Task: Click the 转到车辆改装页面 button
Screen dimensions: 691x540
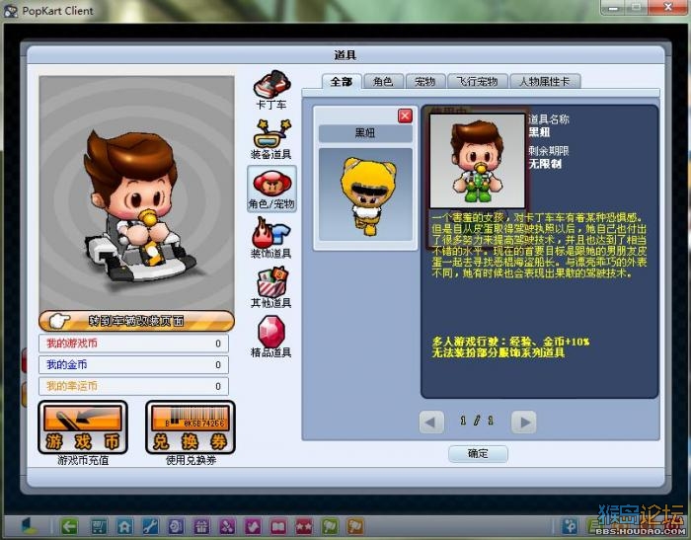Action: (x=136, y=321)
